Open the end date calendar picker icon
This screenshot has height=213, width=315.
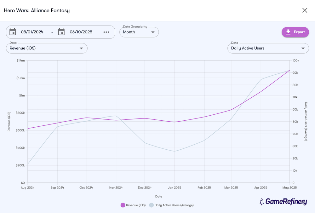pos(61,32)
